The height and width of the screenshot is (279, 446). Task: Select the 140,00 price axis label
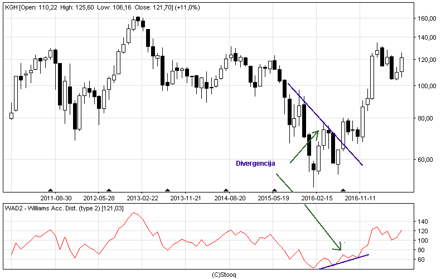426,37
